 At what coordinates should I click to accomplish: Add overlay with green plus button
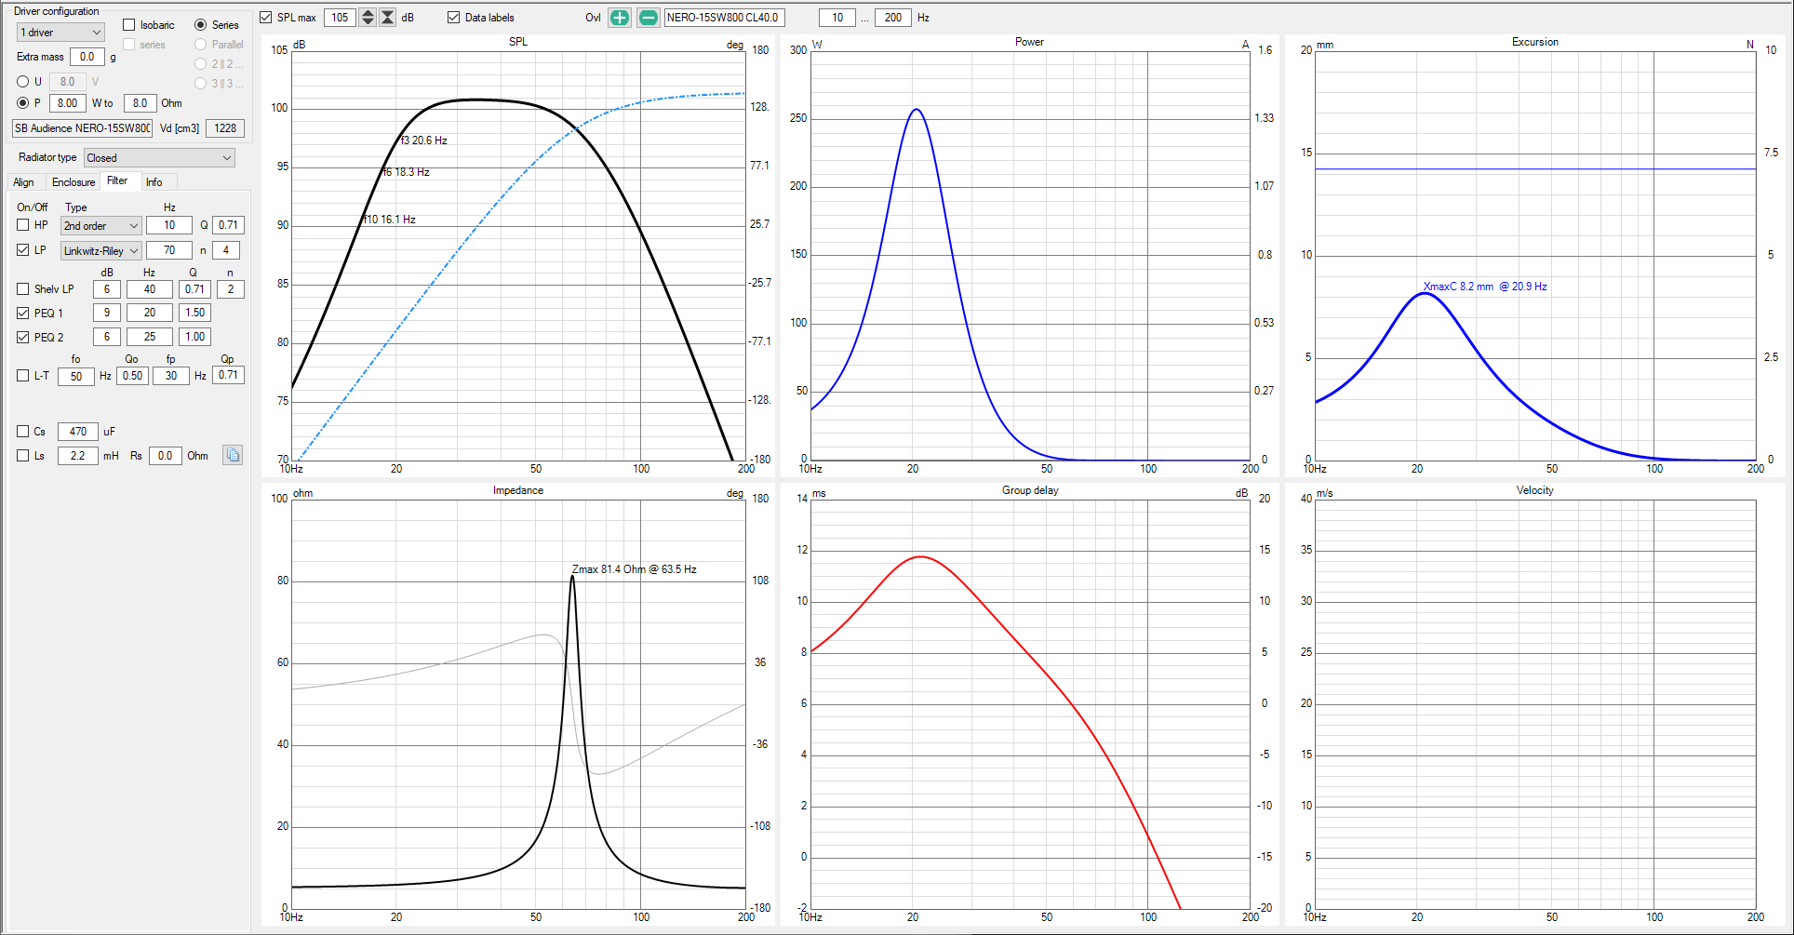619,18
